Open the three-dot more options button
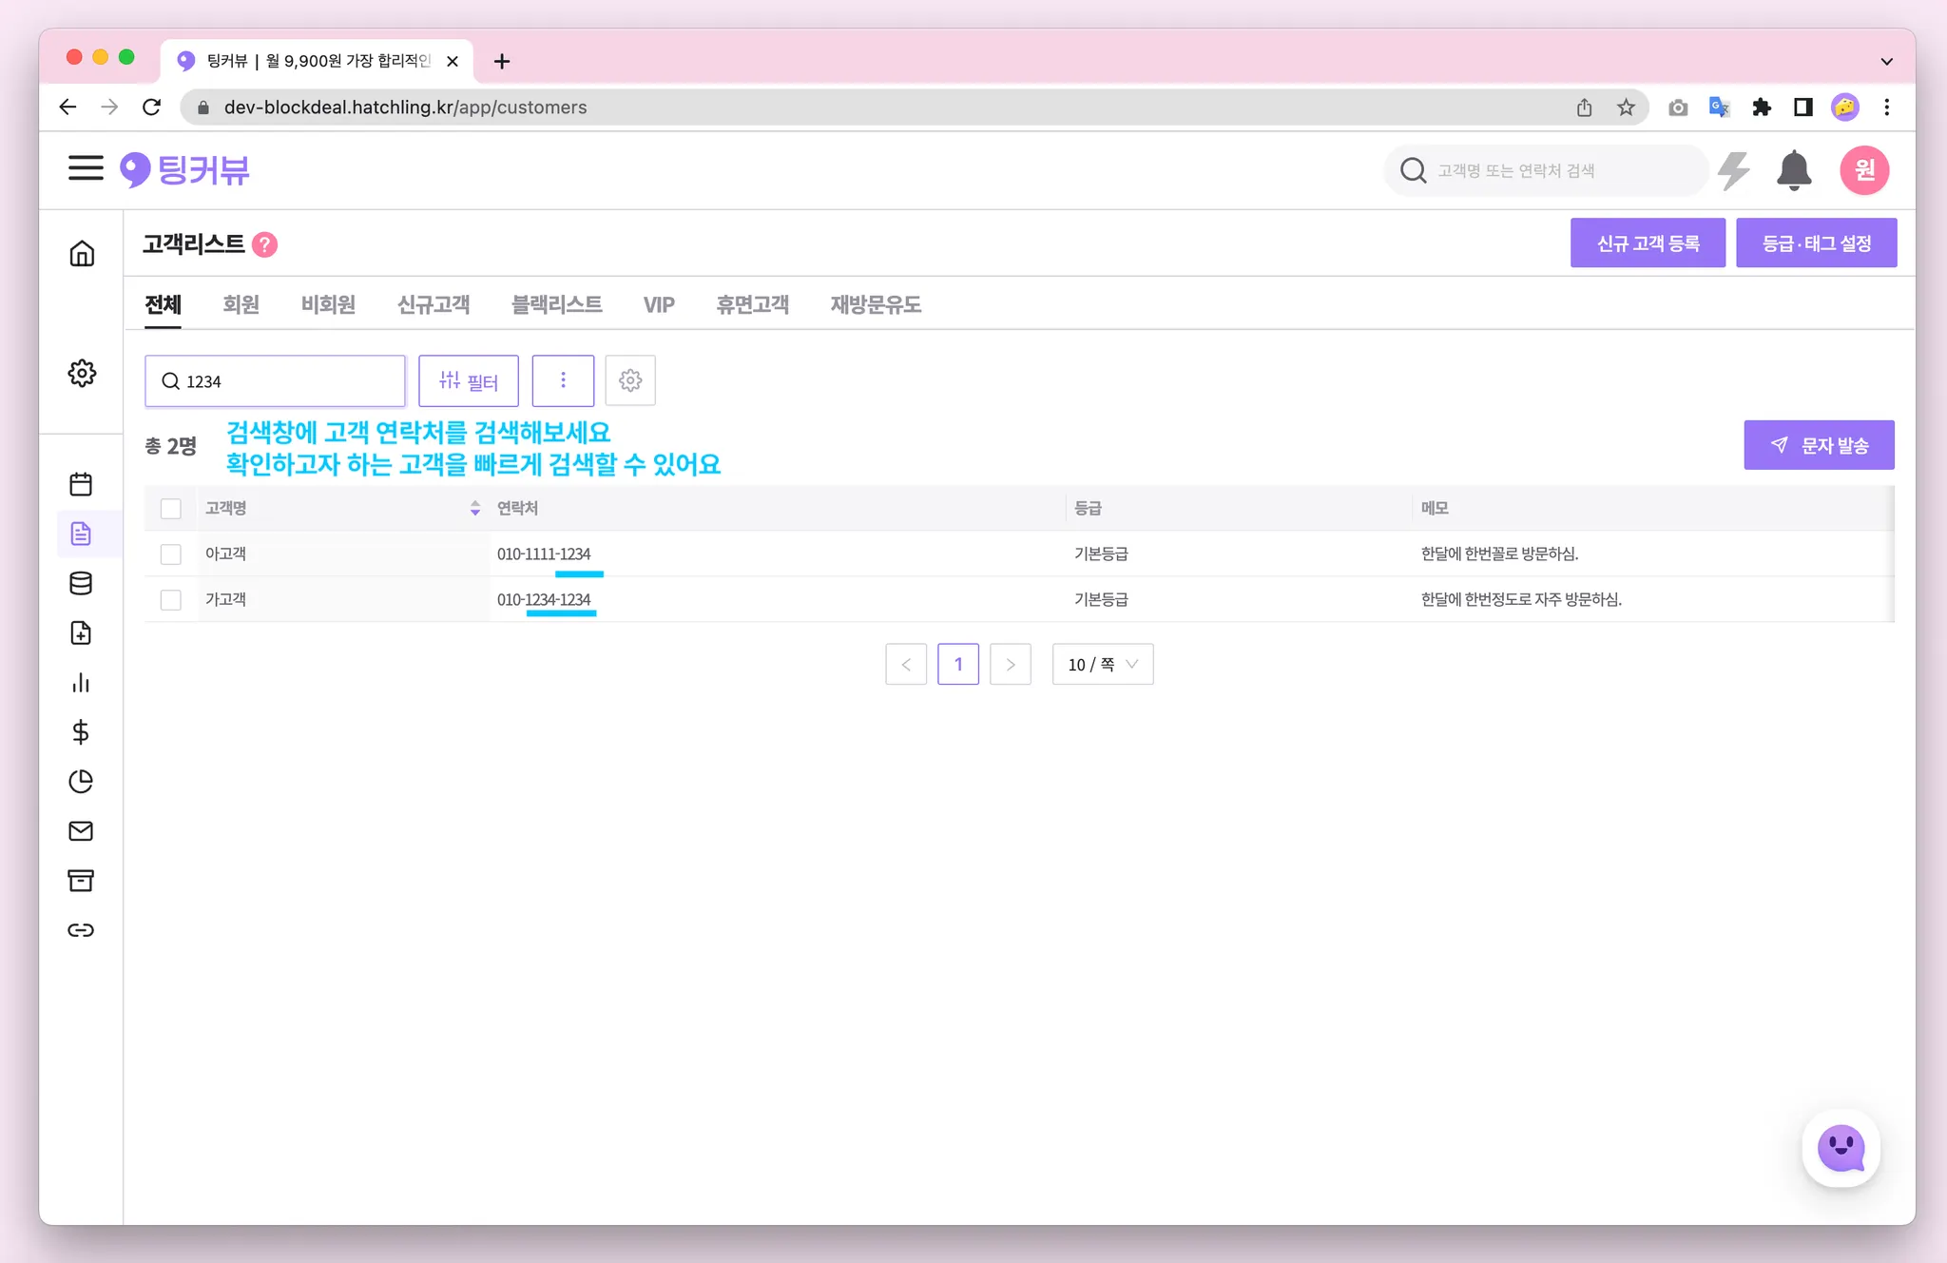 click(563, 380)
